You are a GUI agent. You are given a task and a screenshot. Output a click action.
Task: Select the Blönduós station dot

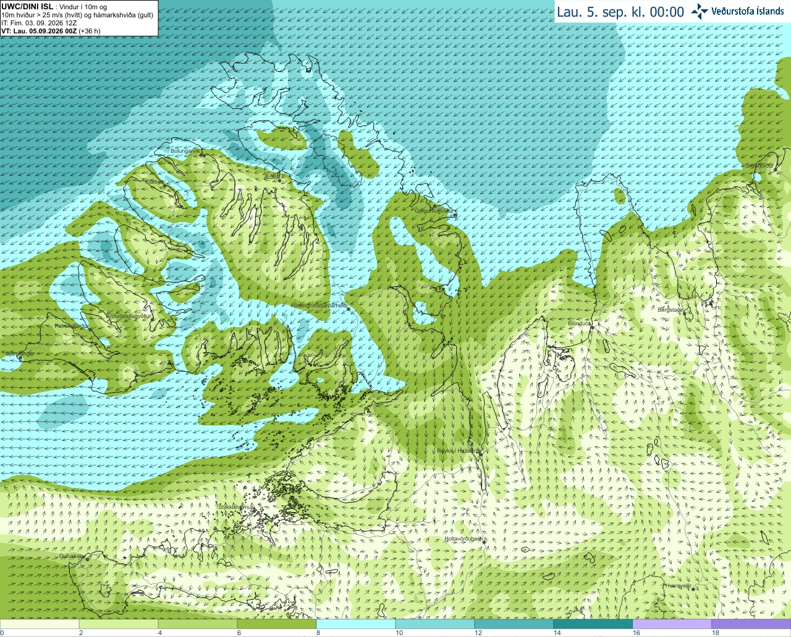(591, 327)
